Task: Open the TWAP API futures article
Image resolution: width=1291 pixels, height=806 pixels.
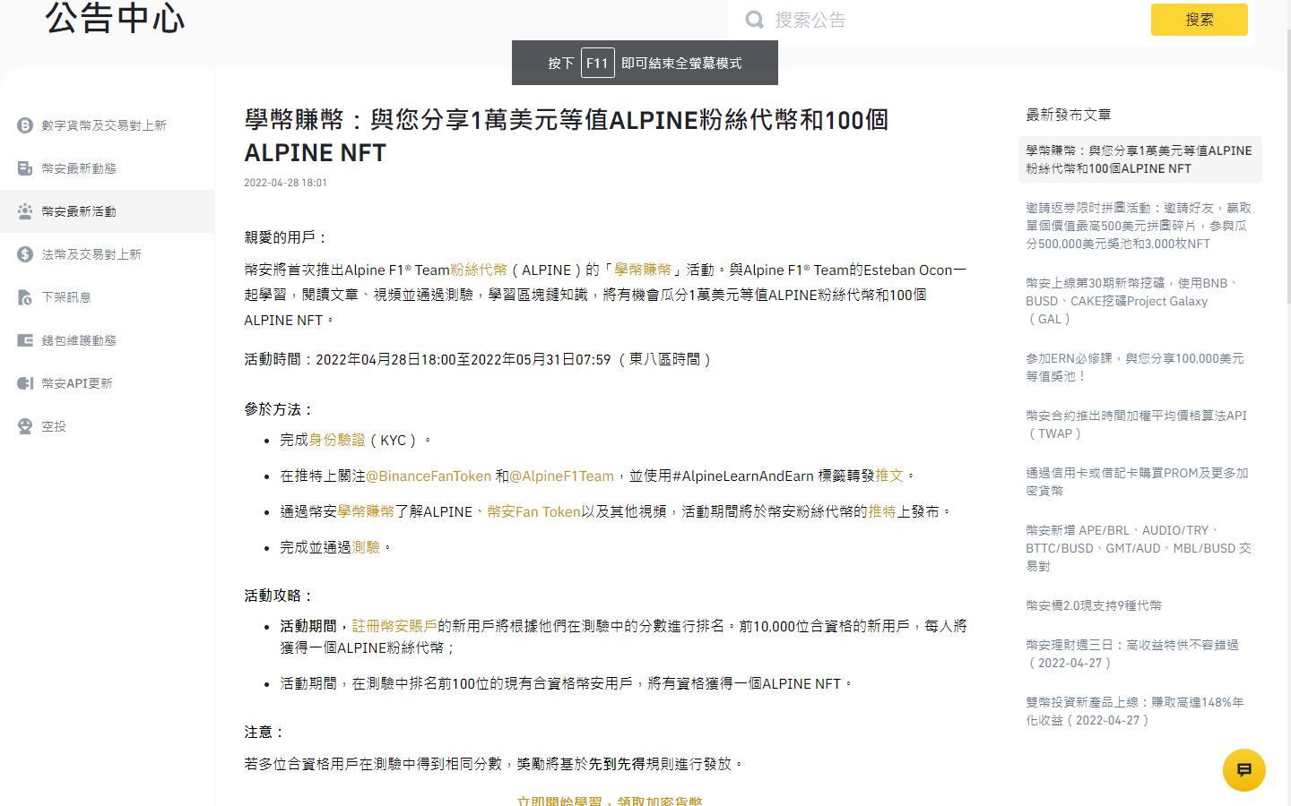Action: [1137, 424]
